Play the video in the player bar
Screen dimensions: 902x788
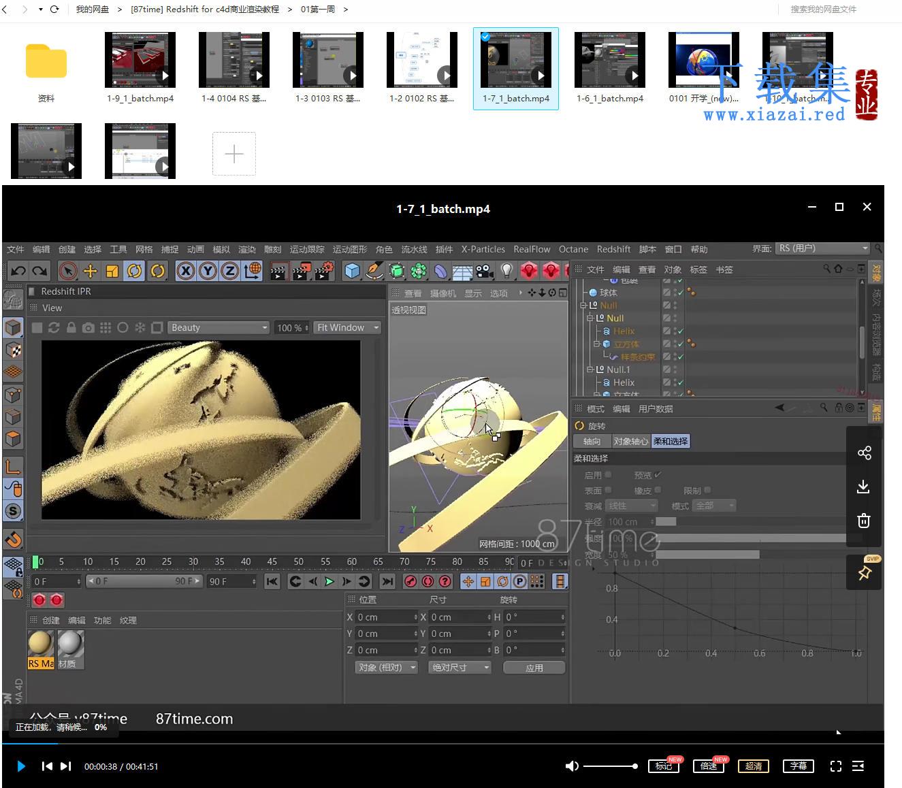(21, 766)
